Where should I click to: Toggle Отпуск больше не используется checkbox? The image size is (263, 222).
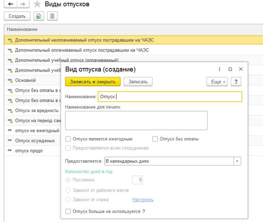point(68,211)
